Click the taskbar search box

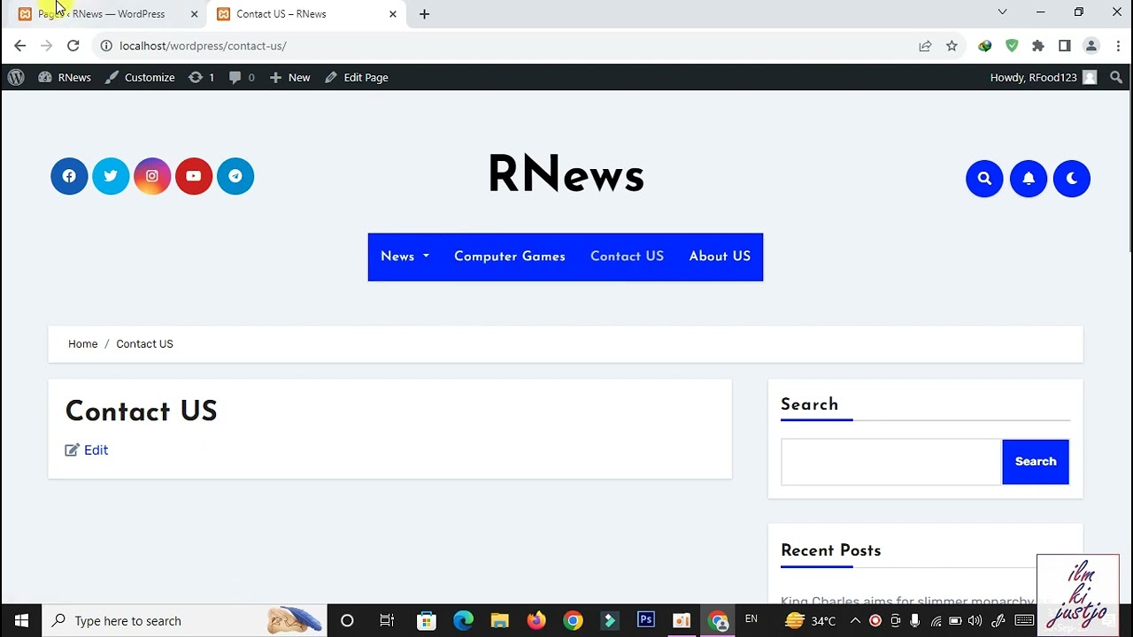pos(185,621)
